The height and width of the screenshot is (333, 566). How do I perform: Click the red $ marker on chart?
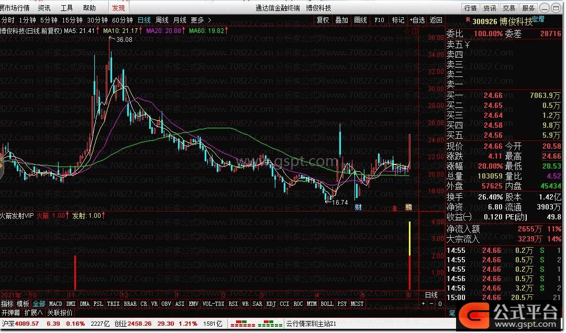pos(395,208)
